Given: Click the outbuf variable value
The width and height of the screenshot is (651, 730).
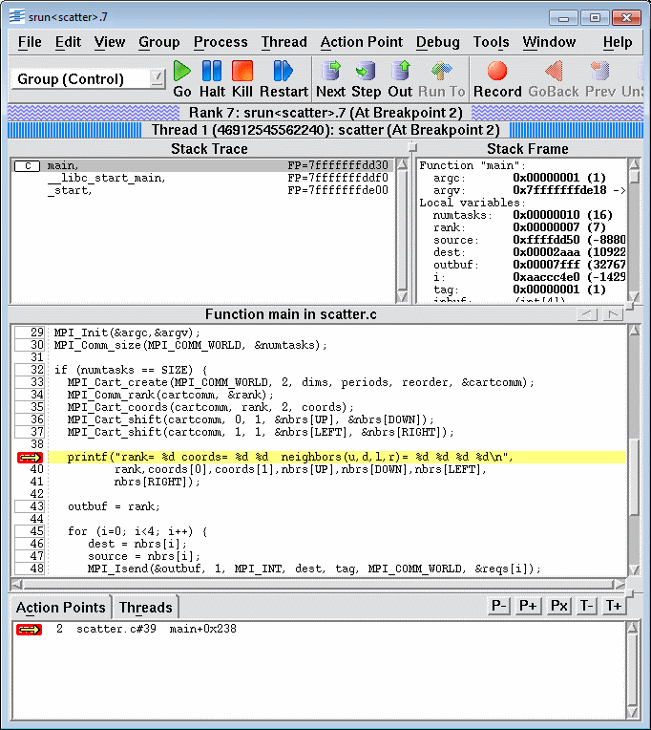Looking at the screenshot, I should click(x=568, y=265).
